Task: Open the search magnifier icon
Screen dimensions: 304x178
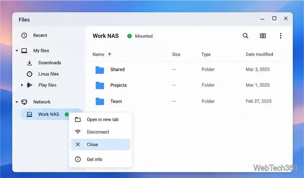Action: [245, 36]
